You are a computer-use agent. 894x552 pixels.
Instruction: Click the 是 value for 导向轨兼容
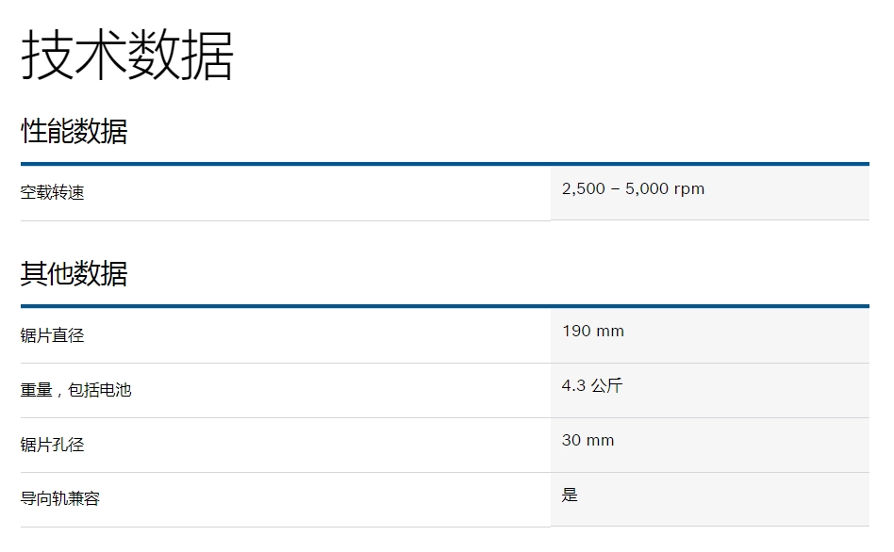pos(570,495)
